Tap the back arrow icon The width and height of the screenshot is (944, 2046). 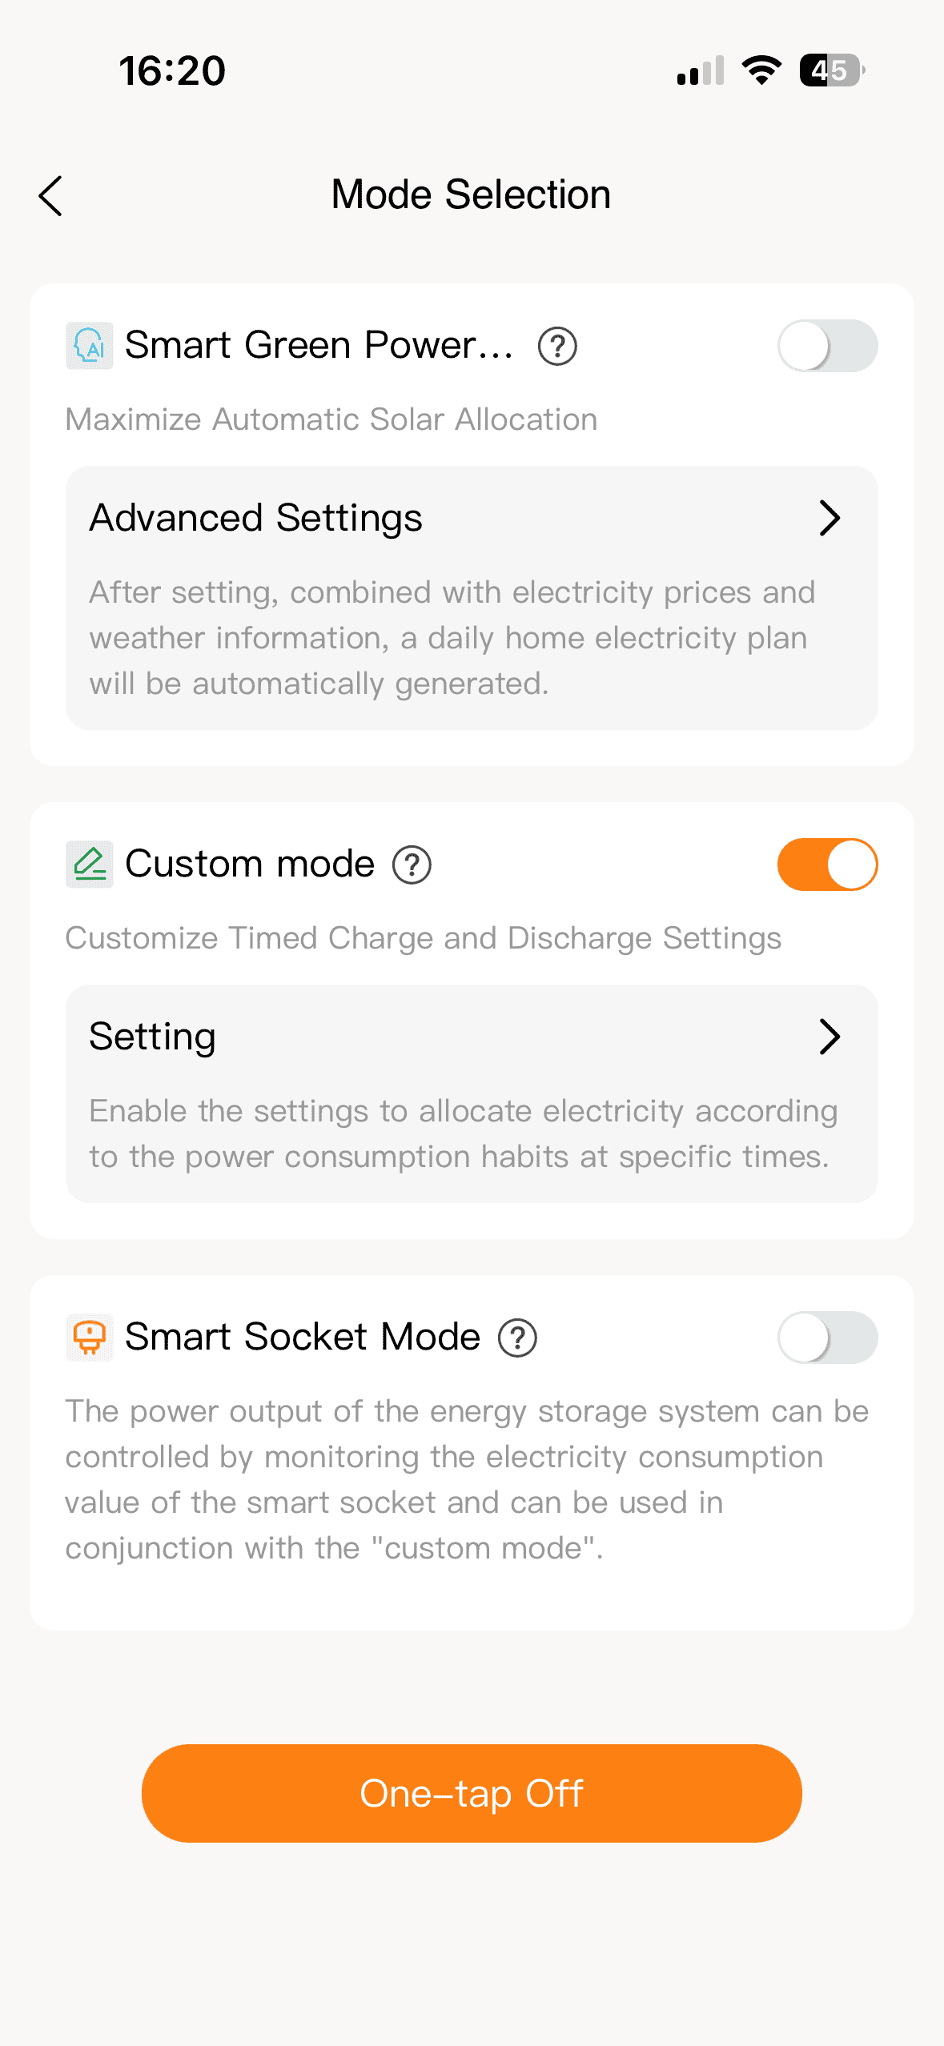50,196
